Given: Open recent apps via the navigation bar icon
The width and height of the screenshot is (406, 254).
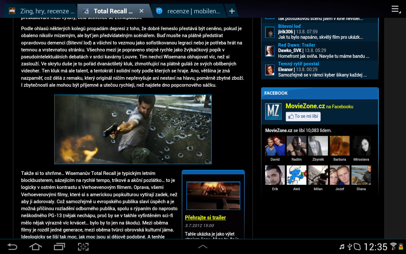Looking at the screenshot, I should tap(59, 246).
